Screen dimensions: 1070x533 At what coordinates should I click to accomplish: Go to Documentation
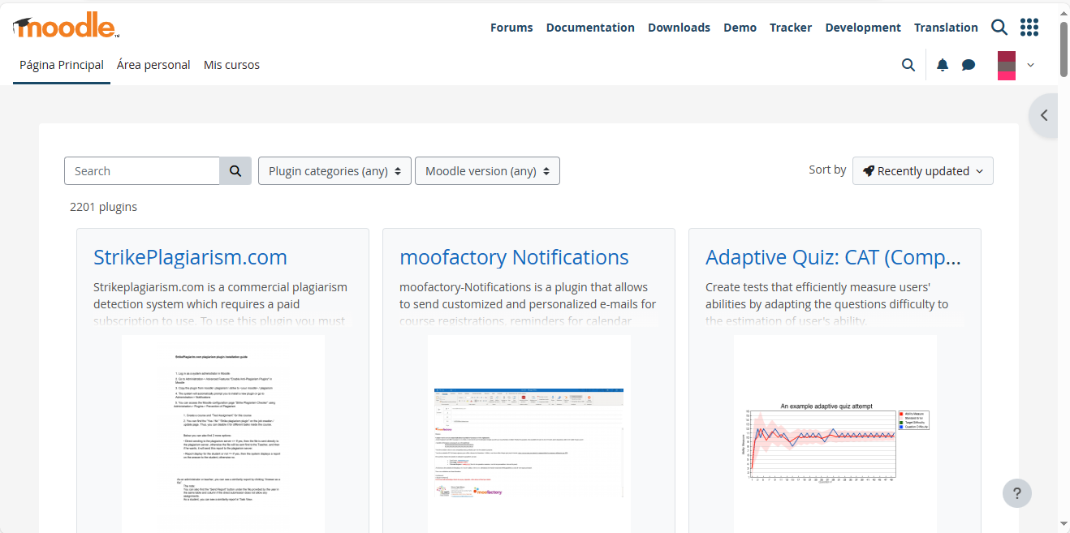(590, 28)
